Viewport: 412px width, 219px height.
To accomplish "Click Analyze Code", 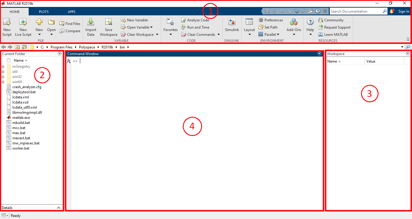I will tap(195, 20).
